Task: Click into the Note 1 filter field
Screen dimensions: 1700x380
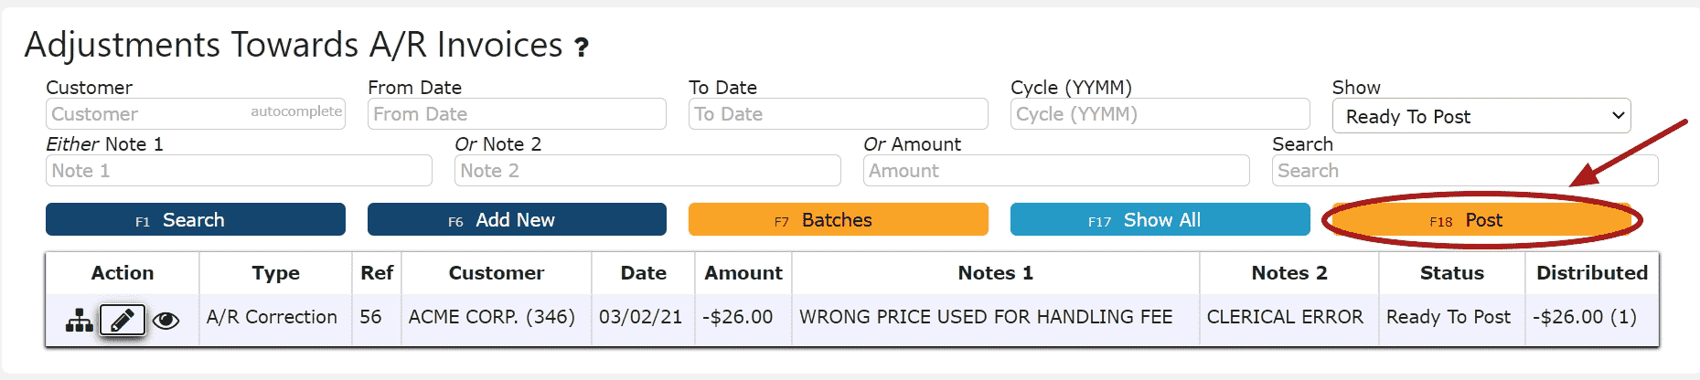Action: (239, 171)
